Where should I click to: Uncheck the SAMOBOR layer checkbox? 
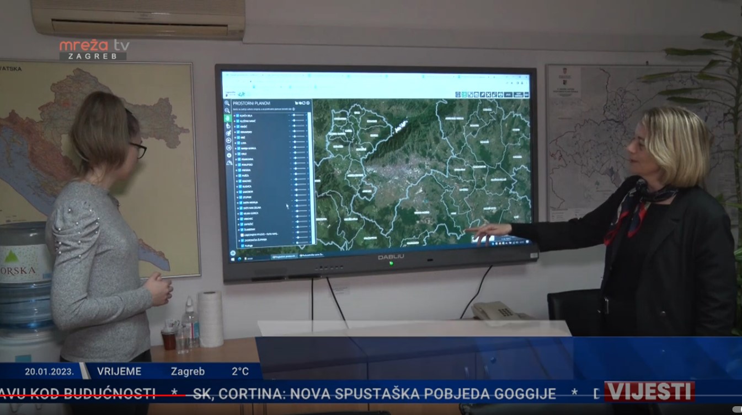[x=241, y=192]
